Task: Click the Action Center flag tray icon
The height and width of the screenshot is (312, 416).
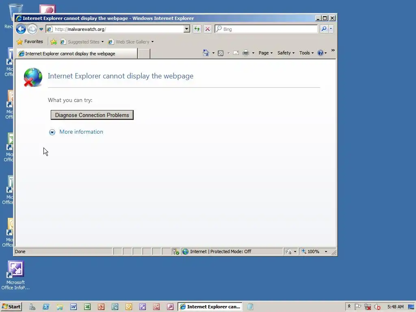Action: 357,307
